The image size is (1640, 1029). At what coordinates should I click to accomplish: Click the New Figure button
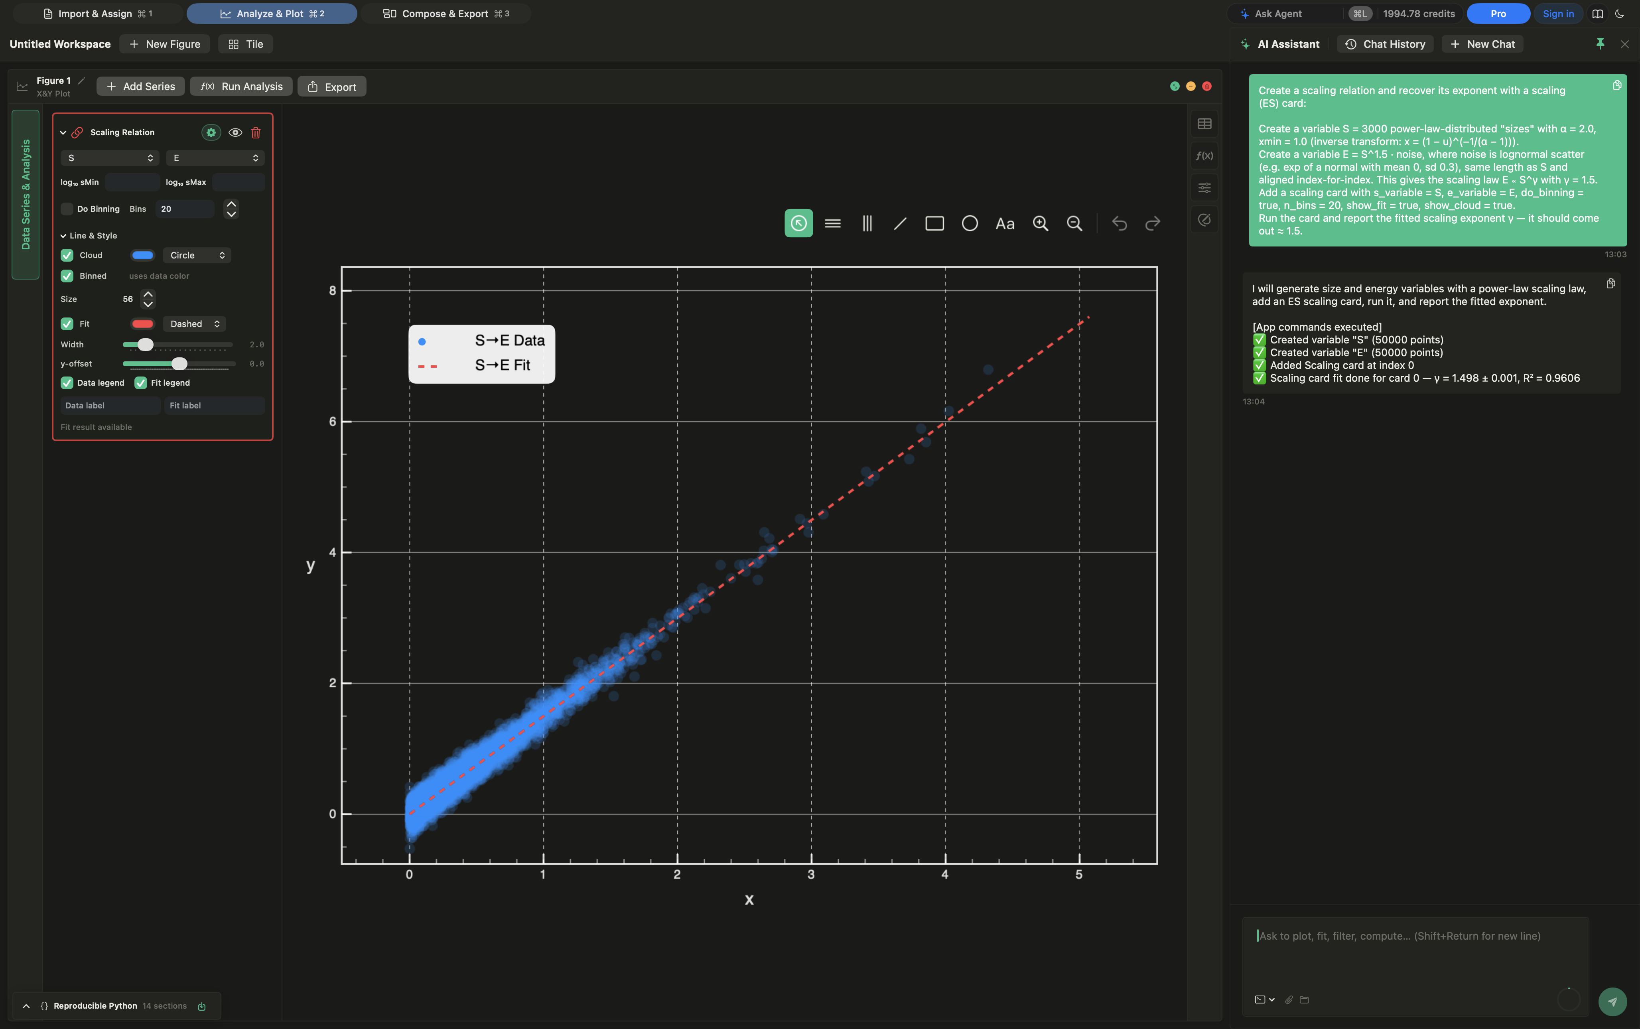point(165,43)
